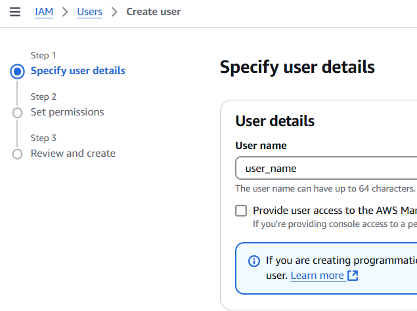Click the Step 1 active circle indicator
The height and width of the screenshot is (311, 417).
point(18,71)
